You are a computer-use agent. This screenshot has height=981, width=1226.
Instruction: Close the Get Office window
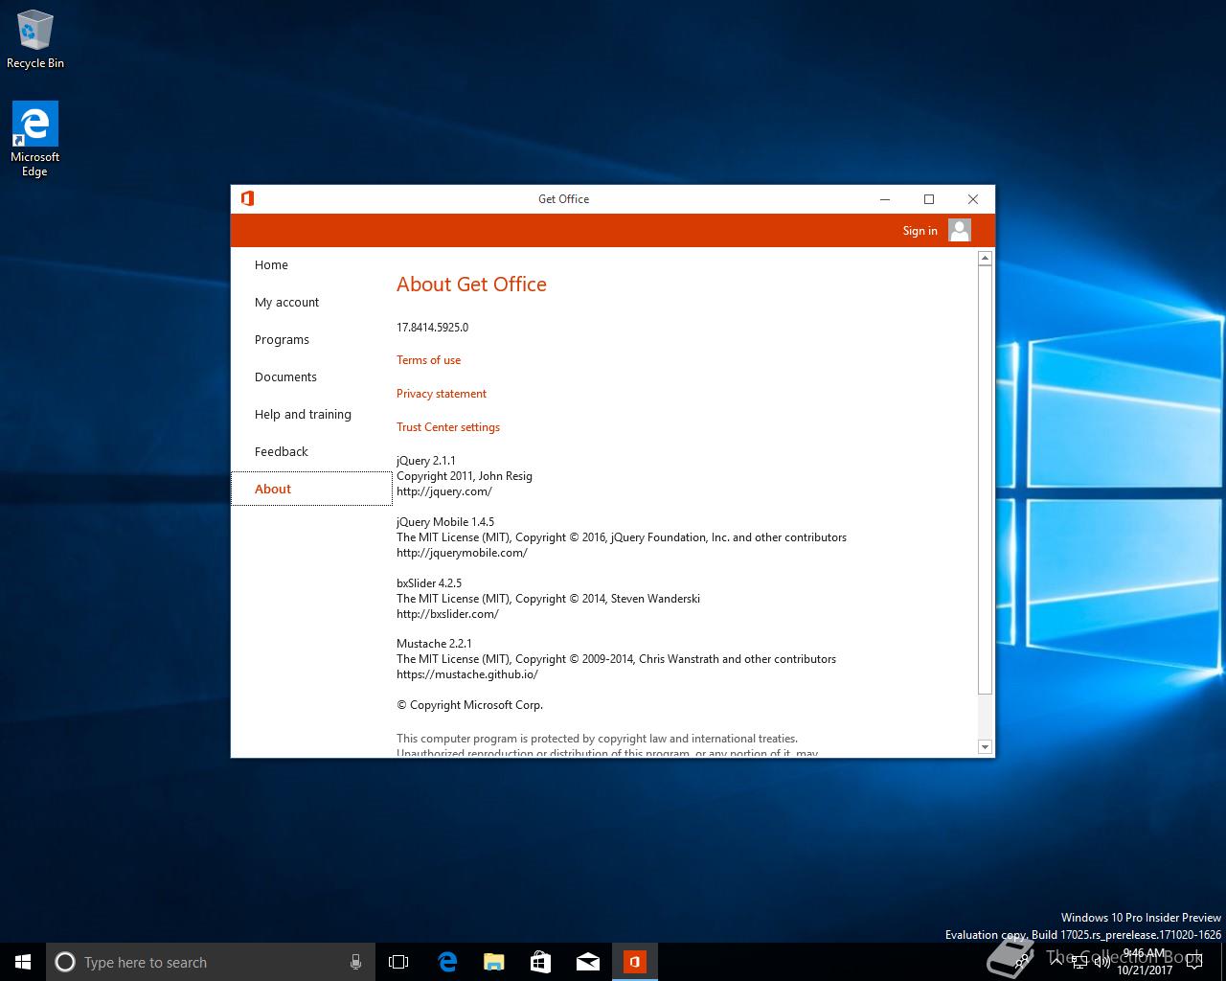(x=973, y=199)
